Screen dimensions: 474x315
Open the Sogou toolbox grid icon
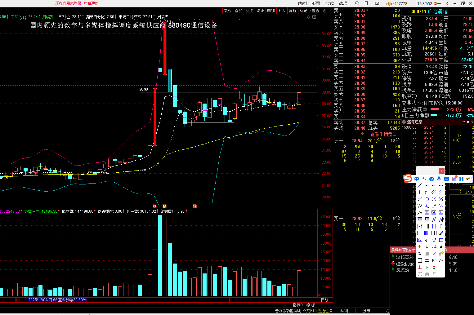tap(461, 179)
